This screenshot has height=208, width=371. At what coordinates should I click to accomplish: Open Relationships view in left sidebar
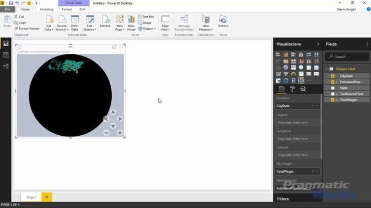click(6, 66)
